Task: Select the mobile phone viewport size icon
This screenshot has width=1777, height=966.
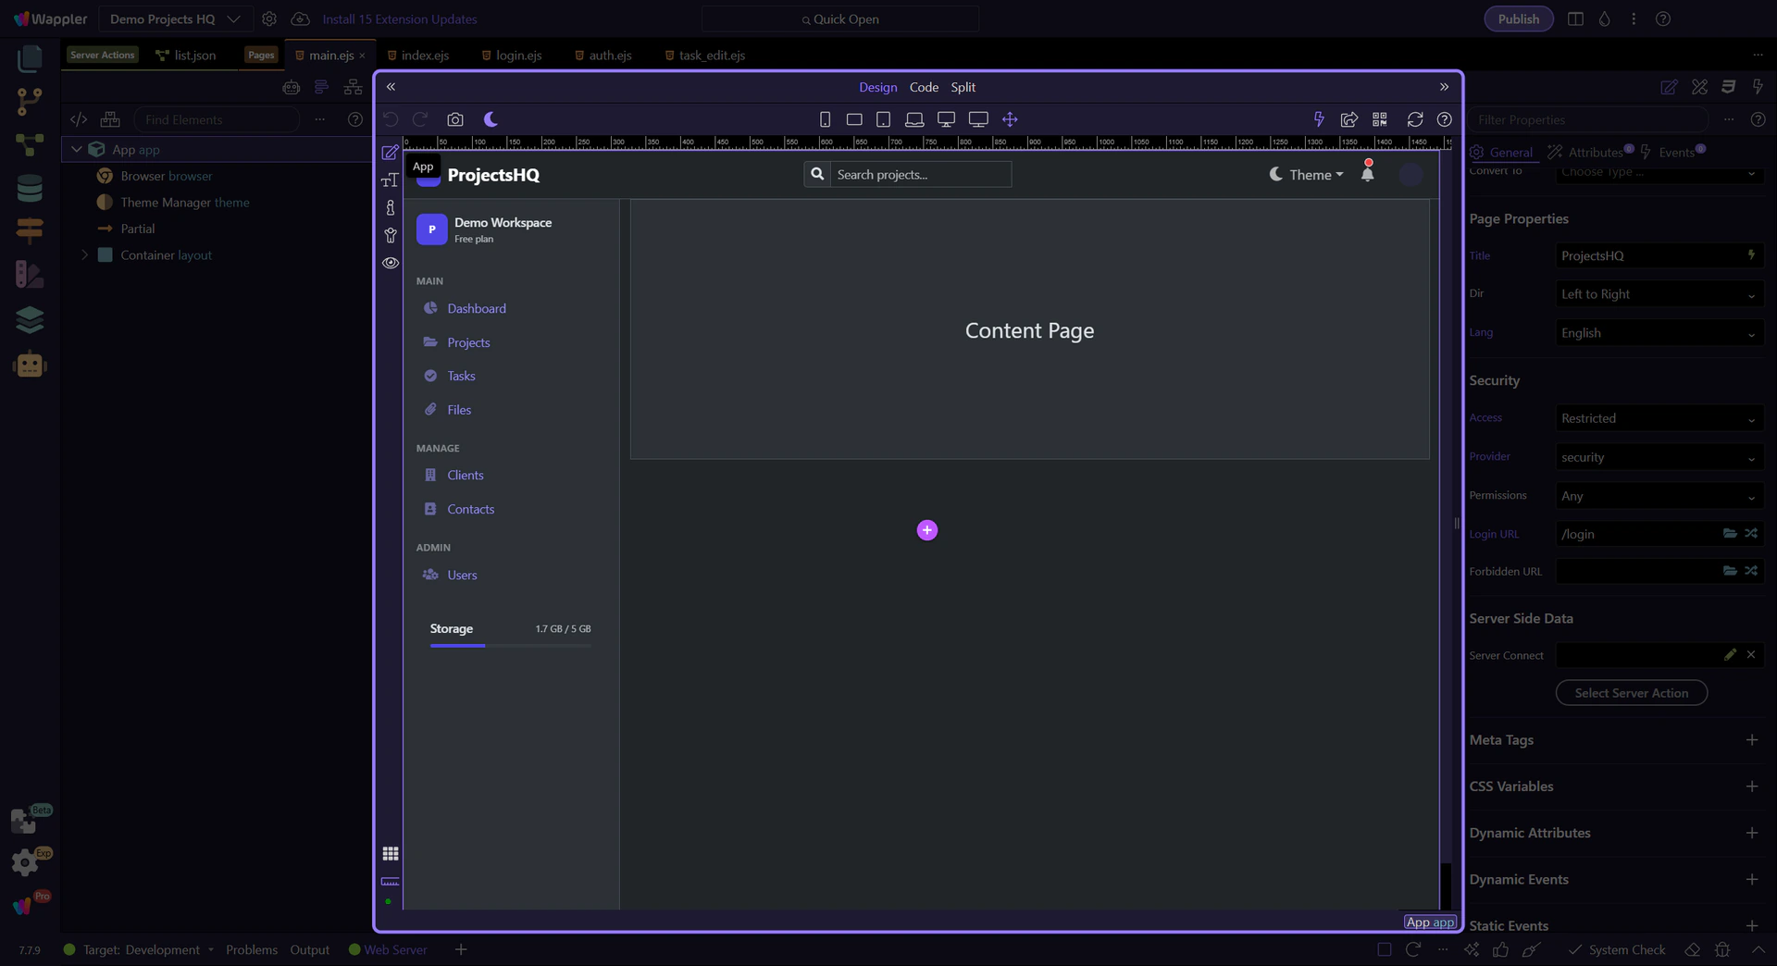Action: pyautogui.click(x=825, y=119)
